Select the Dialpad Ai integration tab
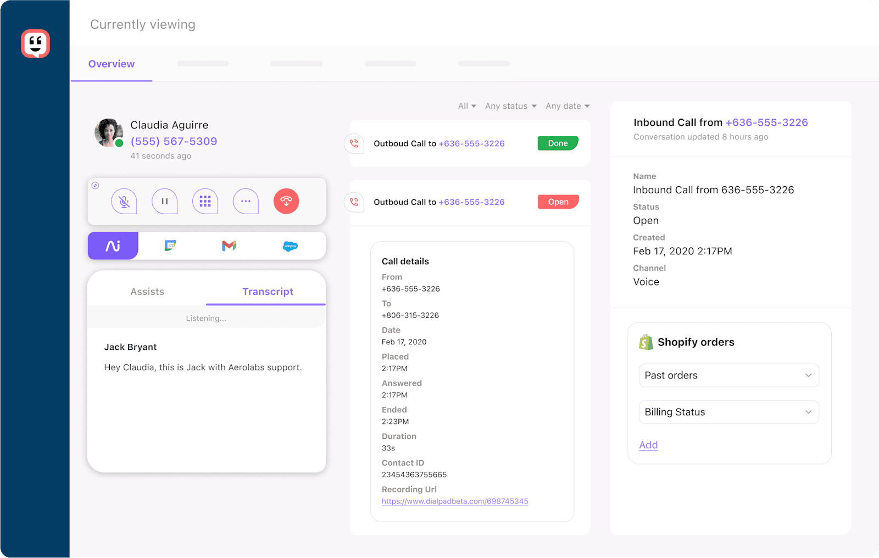The width and height of the screenshot is (879, 558). tap(113, 246)
